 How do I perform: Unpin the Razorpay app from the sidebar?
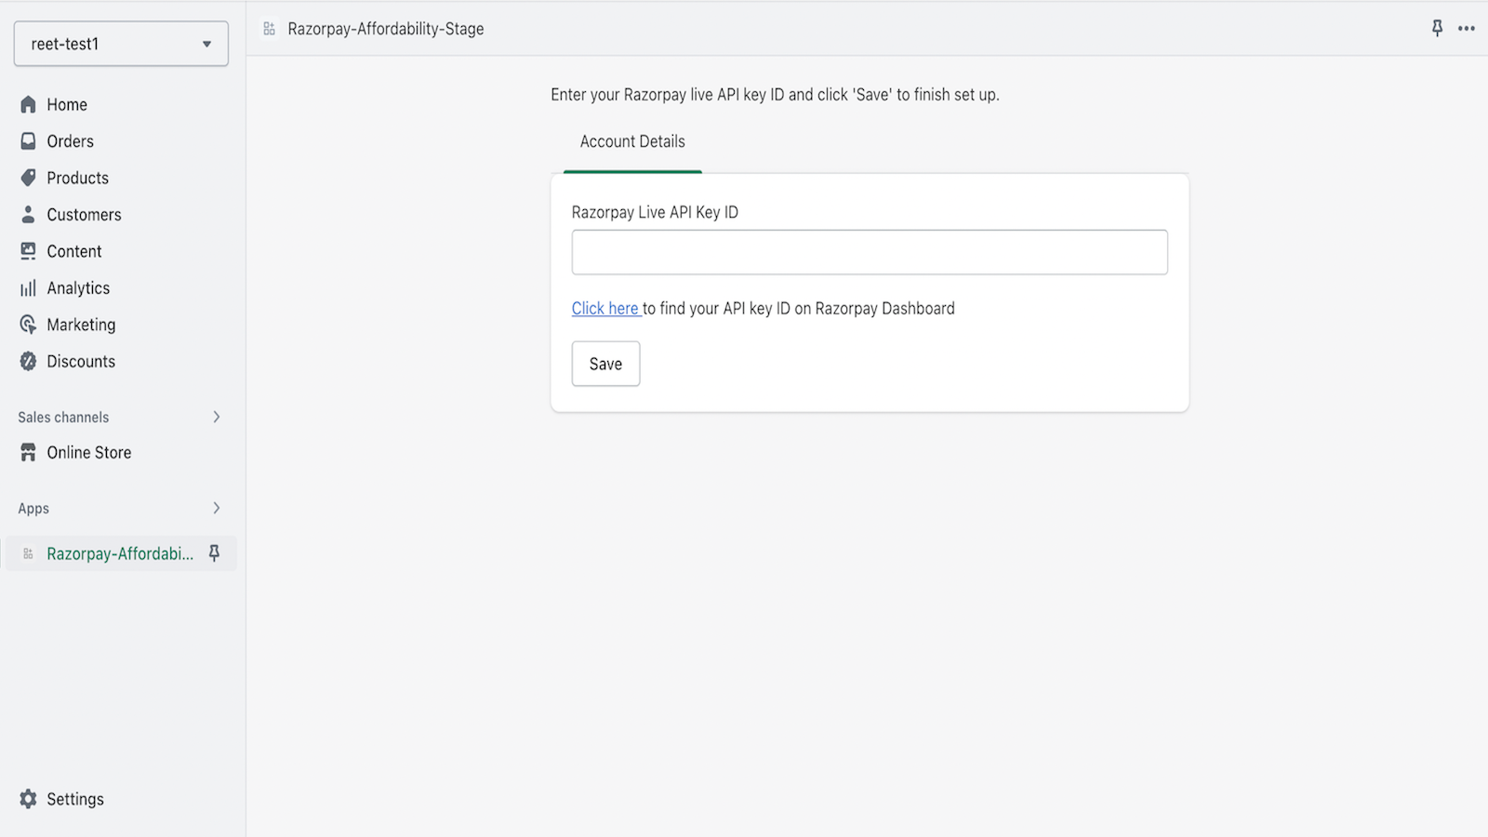[x=215, y=552]
